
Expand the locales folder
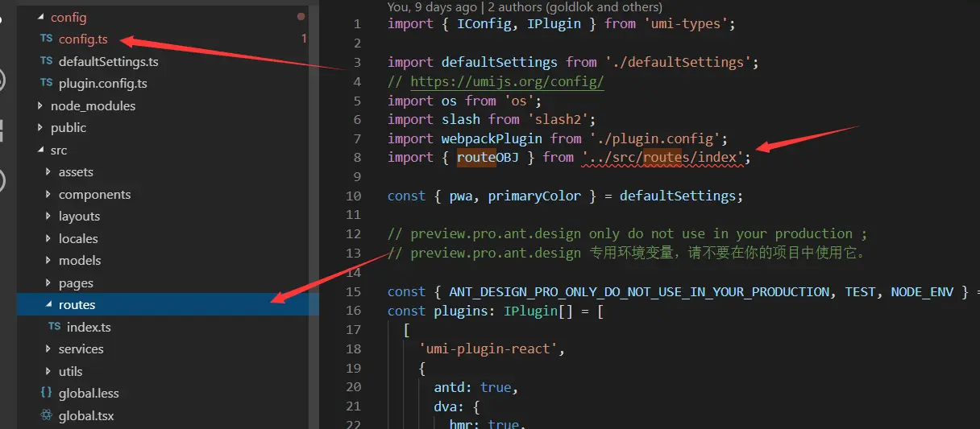click(x=49, y=238)
